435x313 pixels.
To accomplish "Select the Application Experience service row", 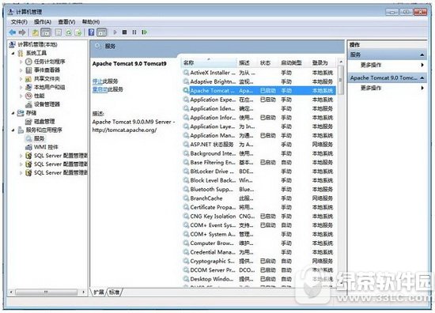I will tap(259, 100).
